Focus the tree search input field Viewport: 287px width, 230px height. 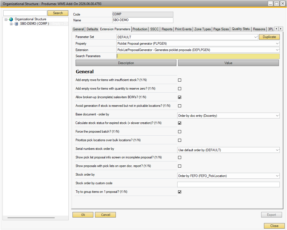tap(25, 13)
